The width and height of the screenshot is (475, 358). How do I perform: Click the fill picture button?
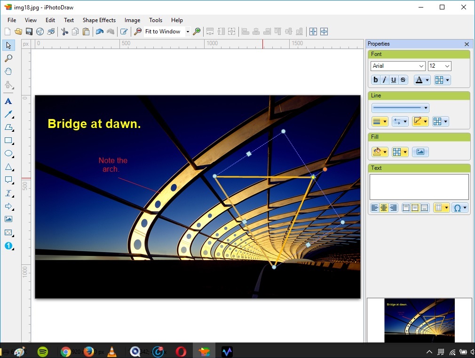click(x=420, y=152)
